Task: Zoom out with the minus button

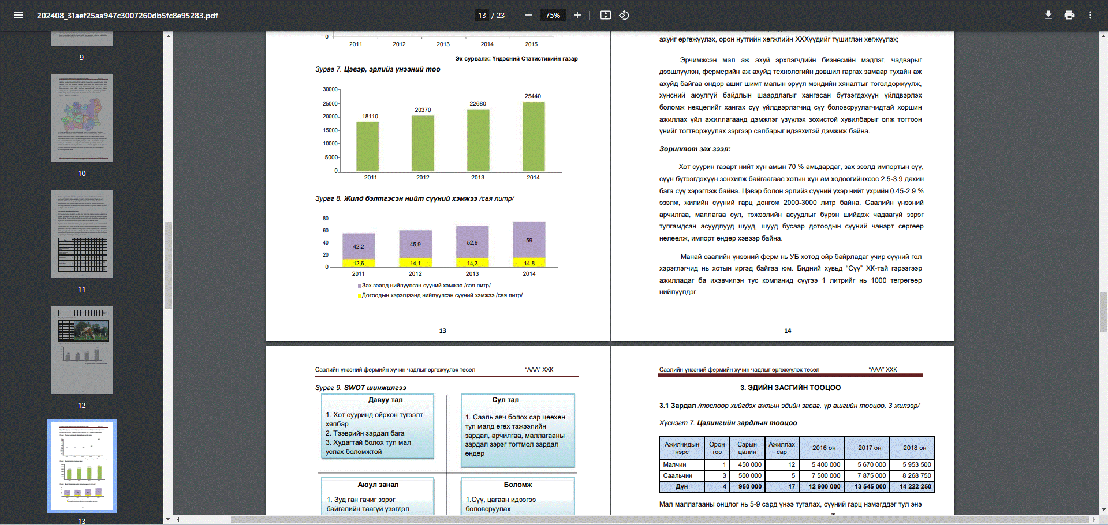Action: pos(528,15)
